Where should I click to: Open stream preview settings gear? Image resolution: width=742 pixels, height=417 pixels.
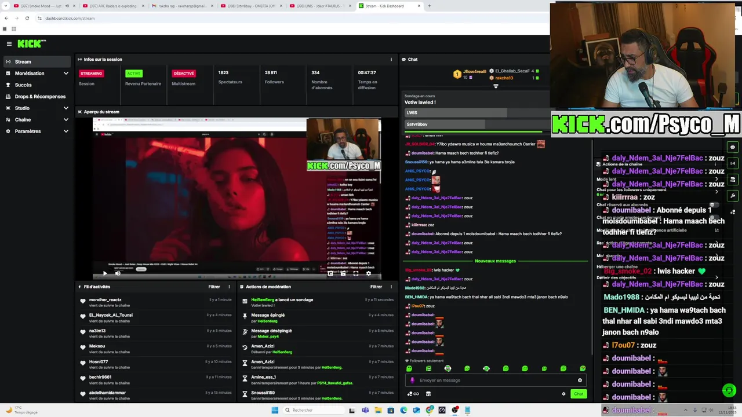(x=369, y=273)
